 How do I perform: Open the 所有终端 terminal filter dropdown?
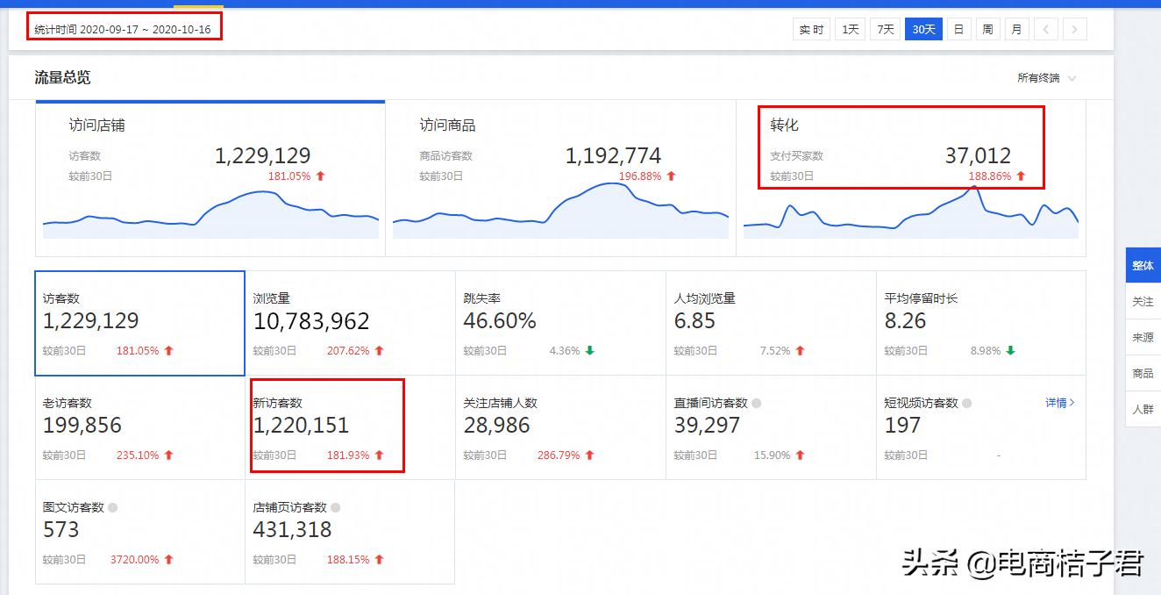(1048, 77)
